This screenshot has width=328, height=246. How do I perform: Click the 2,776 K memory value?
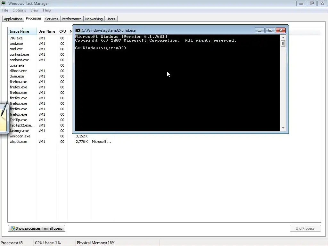point(82,142)
